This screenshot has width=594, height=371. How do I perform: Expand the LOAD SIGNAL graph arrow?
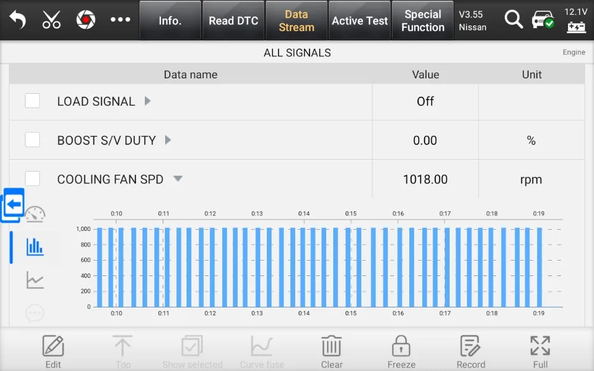pyautogui.click(x=148, y=101)
